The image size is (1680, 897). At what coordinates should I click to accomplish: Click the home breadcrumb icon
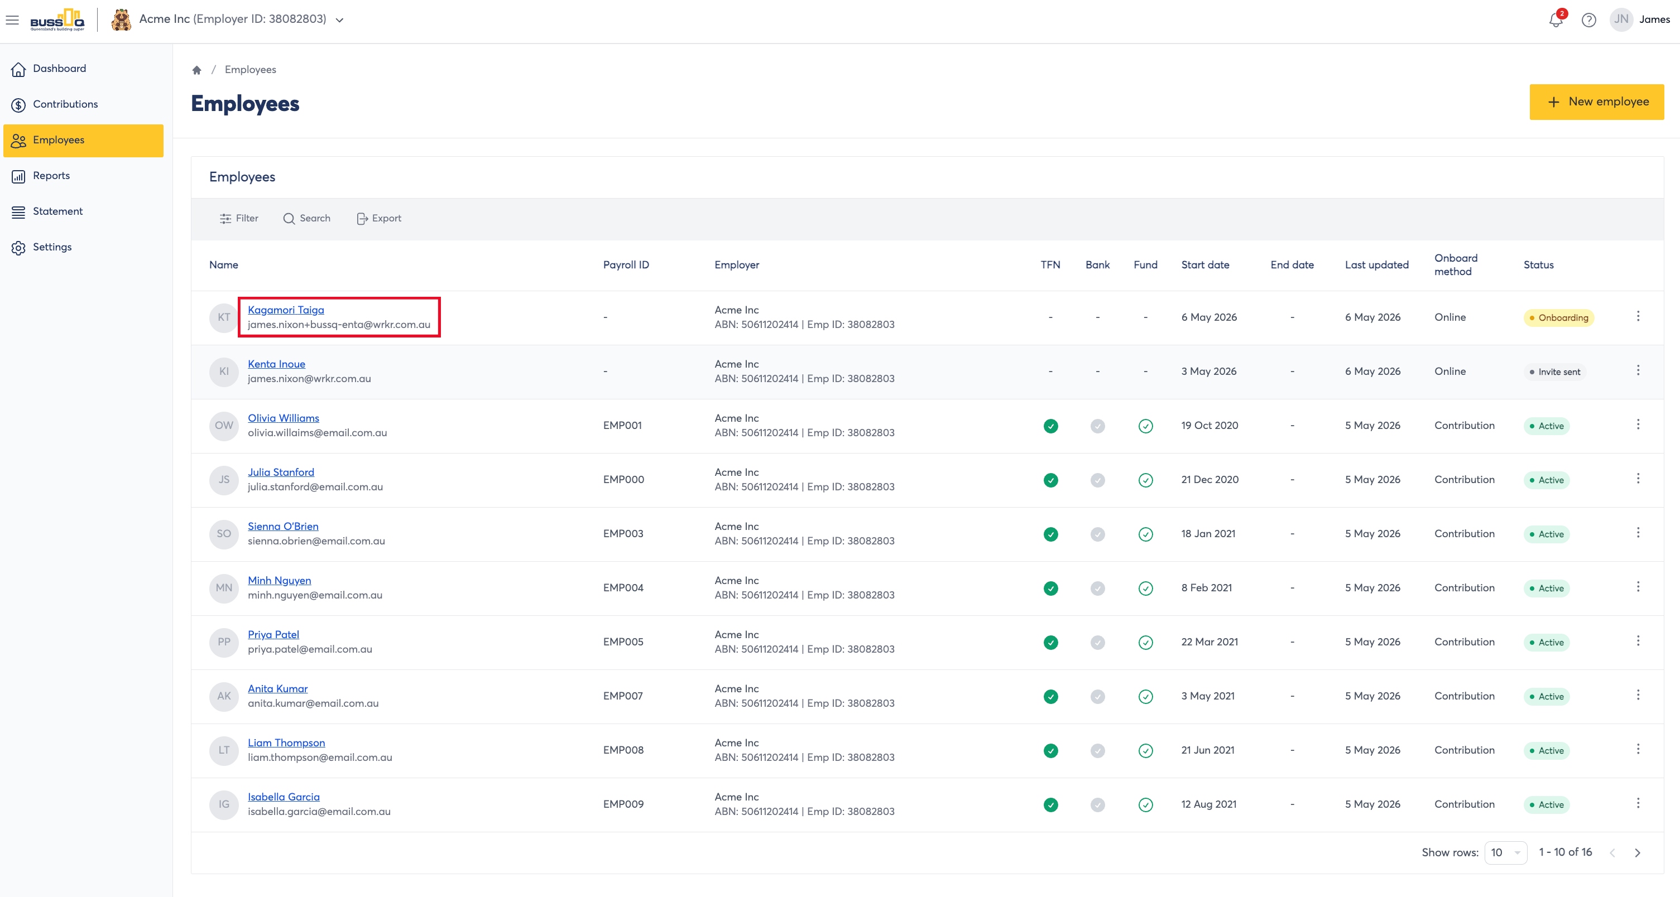coord(196,70)
